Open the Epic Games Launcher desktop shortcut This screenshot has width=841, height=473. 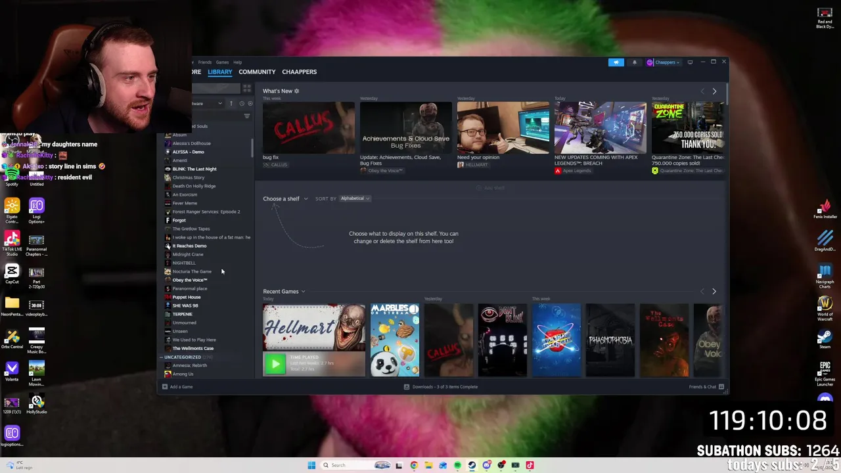[825, 372]
